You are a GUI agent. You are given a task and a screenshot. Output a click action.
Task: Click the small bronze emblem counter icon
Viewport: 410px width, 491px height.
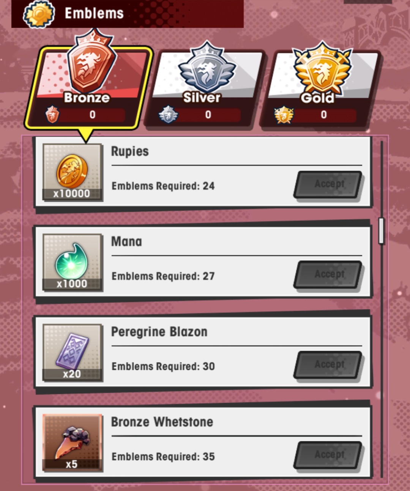point(52,114)
